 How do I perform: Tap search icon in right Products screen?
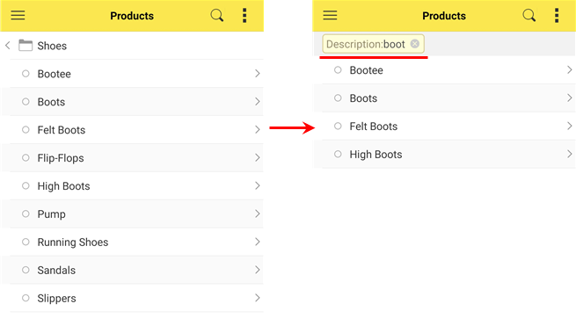[529, 16]
